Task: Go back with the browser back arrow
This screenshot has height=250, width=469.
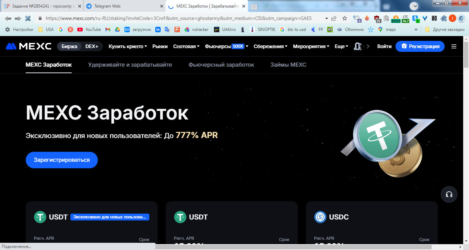Action: [8, 19]
